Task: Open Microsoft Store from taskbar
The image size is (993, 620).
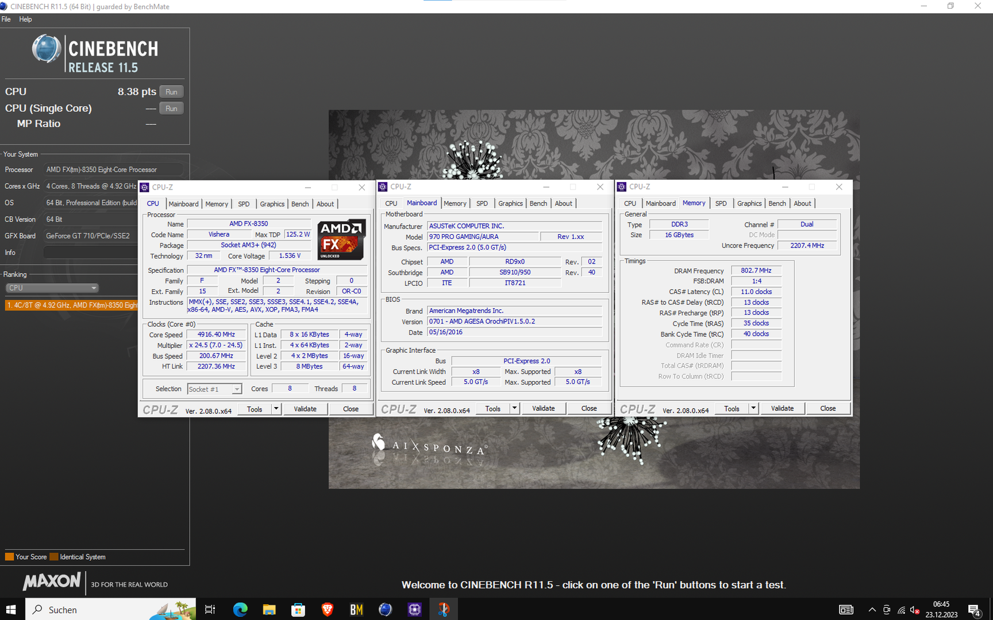Action: (298, 609)
